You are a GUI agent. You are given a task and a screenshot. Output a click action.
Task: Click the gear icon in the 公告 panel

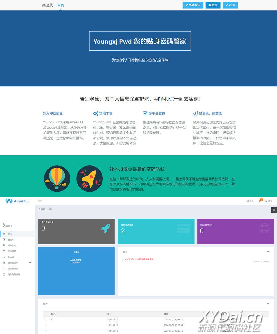click(x=268, y=252)
